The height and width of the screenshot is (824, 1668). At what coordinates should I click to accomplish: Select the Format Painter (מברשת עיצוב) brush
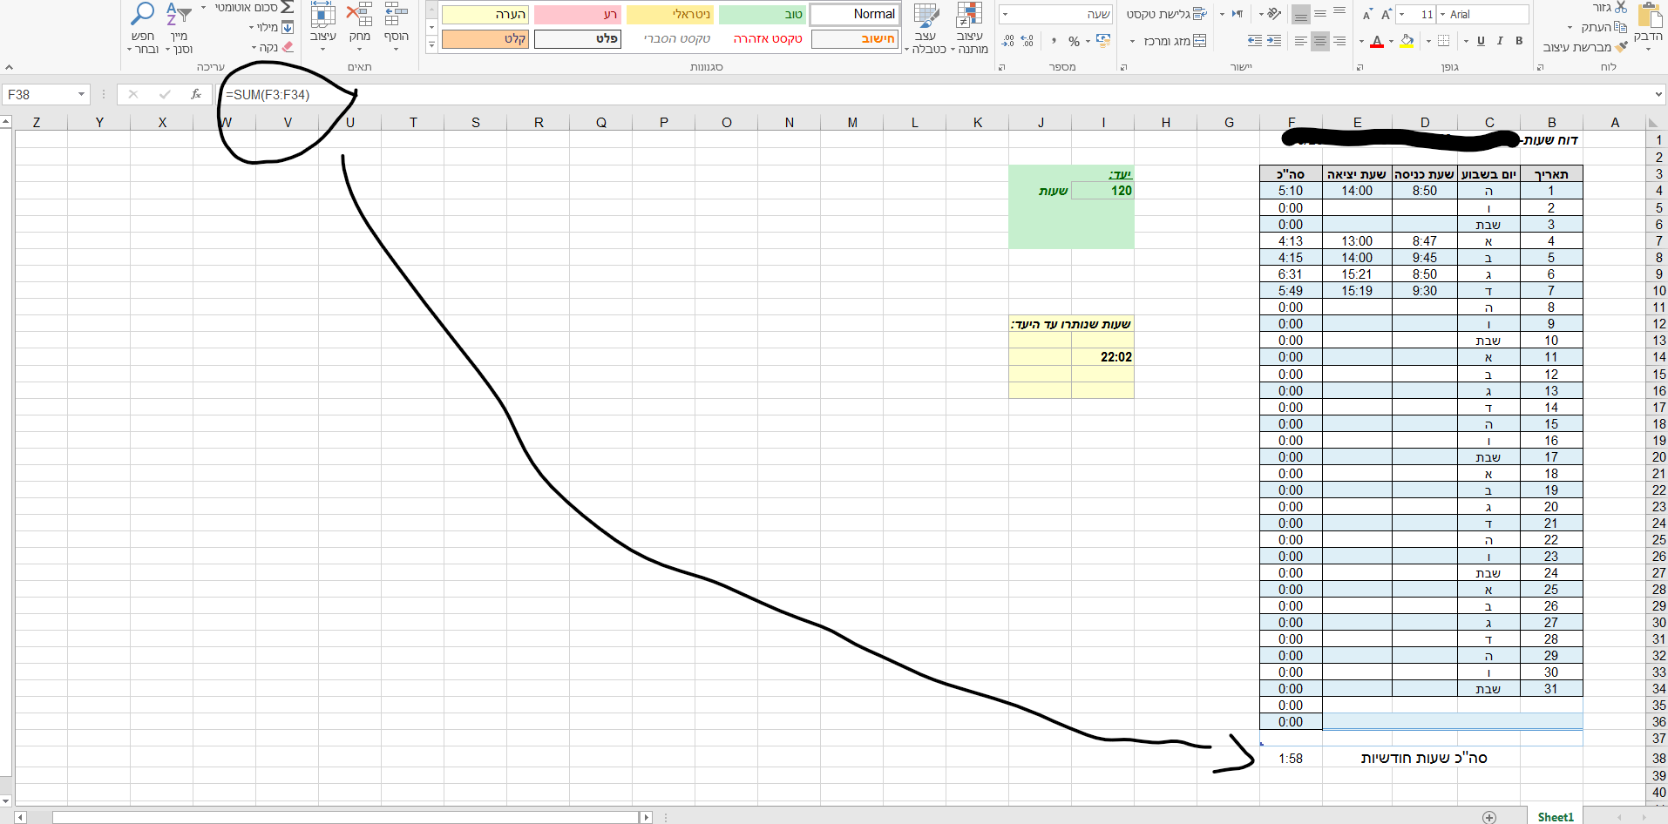1621,47
